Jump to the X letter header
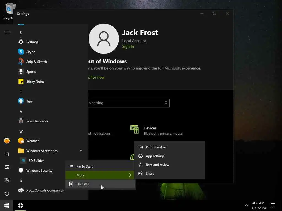Screen dimensions: 282x211 click(x=21, y=181)
